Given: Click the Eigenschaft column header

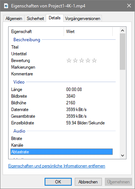Looking at the screenshot, I should pos(36,32).
